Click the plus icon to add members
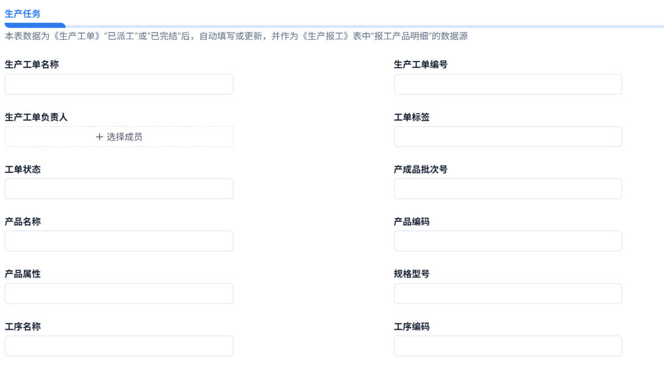Viewport: 664px width, 365px height. click(100, 137)
